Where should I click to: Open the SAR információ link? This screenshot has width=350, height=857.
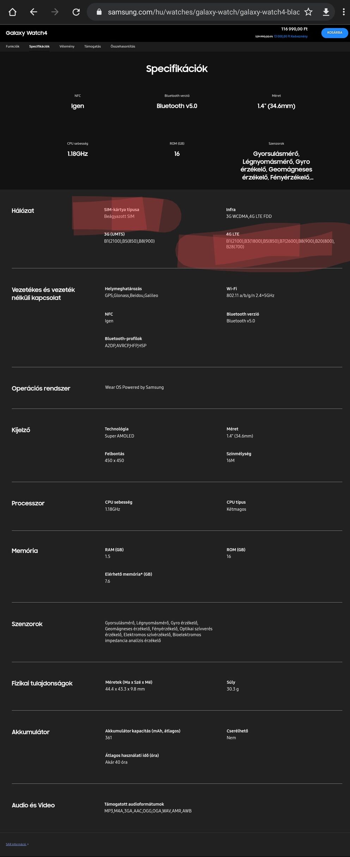(17, 844)
